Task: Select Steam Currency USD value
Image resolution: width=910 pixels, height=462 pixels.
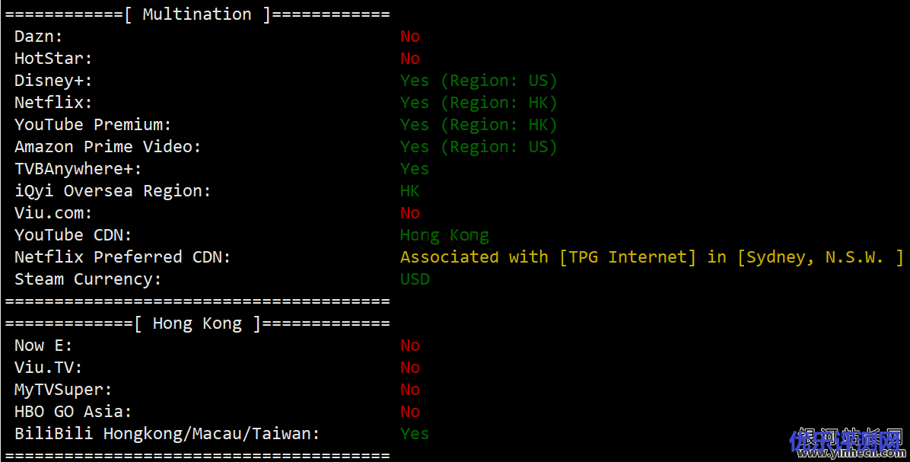Action: pyautogui.click(x=415, y=279)
